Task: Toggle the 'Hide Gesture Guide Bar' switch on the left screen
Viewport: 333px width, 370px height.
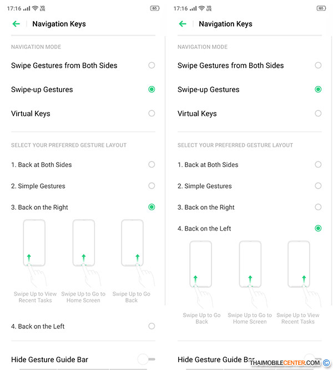Action: pos(146,359)
